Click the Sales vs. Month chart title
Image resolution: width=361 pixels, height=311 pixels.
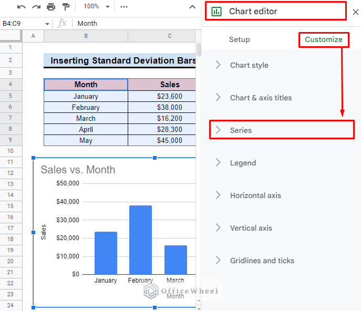point(78,170)
